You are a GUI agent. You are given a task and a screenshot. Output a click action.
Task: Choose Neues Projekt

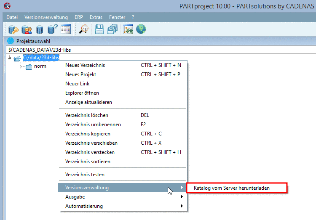coord(123,74)
